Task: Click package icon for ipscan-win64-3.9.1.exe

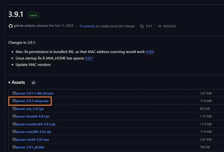Action: point(14,139)
